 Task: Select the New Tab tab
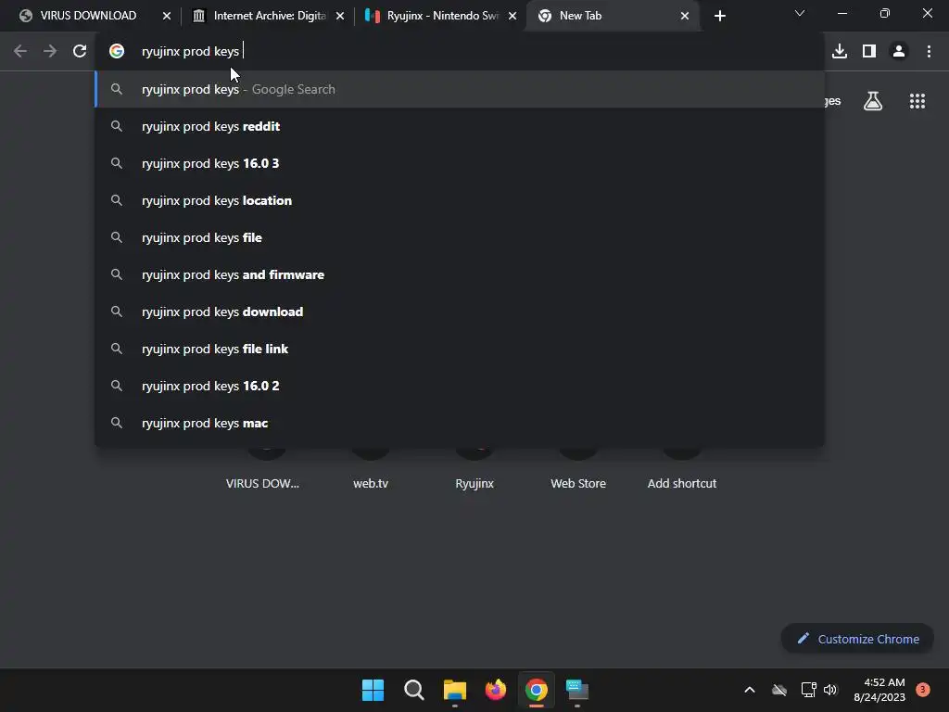pyautogui.click(x=613, y=16)
